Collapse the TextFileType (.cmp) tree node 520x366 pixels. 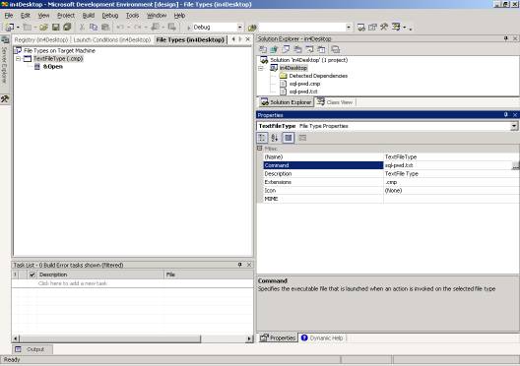point(19,59)
